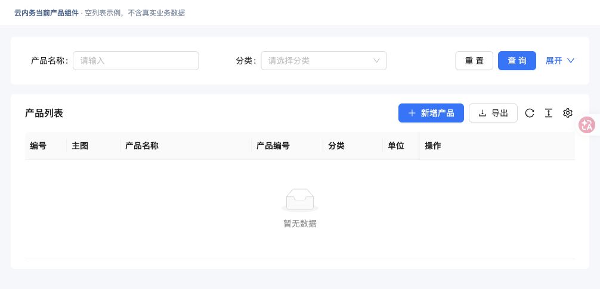600x289 pixels.
Task: Open the column settings gear icon
Action: [567, 113]
